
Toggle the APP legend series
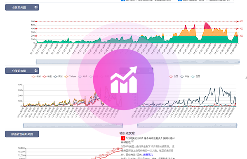(82, 77)
